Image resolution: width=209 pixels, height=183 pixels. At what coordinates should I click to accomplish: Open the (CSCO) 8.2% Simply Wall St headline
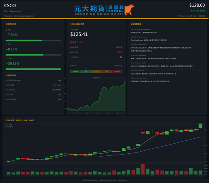[x=161, y=49]
